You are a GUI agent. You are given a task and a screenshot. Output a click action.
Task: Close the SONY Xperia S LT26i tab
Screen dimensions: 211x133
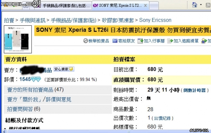[x=145, y=6]
